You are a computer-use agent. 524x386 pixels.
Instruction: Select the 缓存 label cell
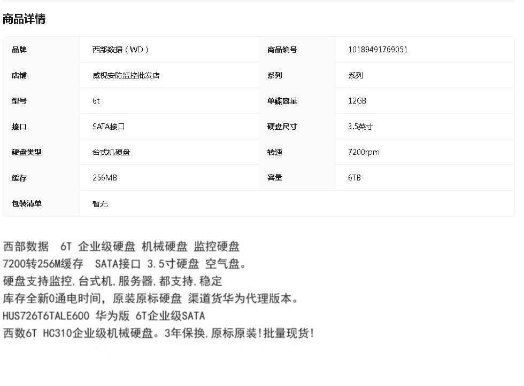tap(41, 178)
